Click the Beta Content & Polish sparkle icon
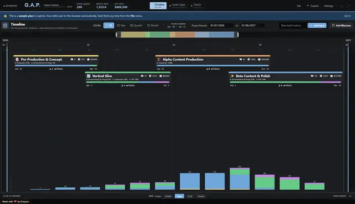 [x=232, y=76]
